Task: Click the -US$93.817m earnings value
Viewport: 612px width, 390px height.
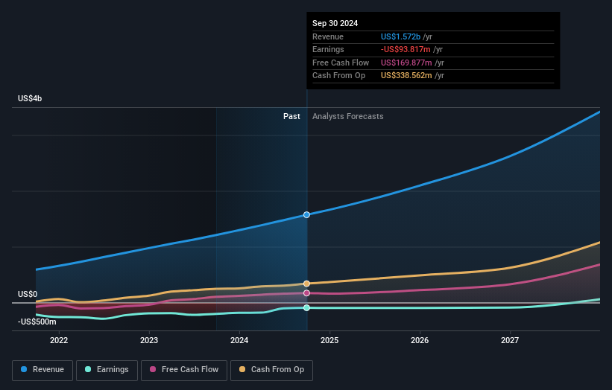Action: [406, 49]
